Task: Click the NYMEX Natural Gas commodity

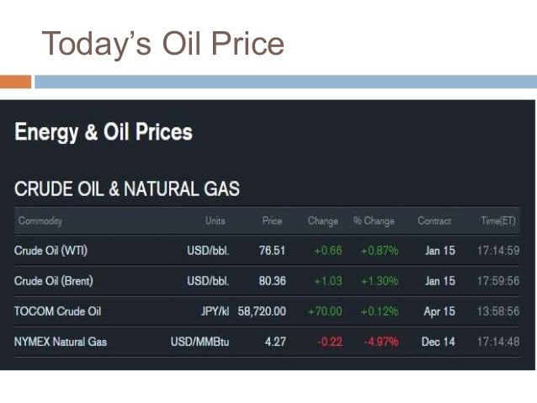Action: (61, 342)
